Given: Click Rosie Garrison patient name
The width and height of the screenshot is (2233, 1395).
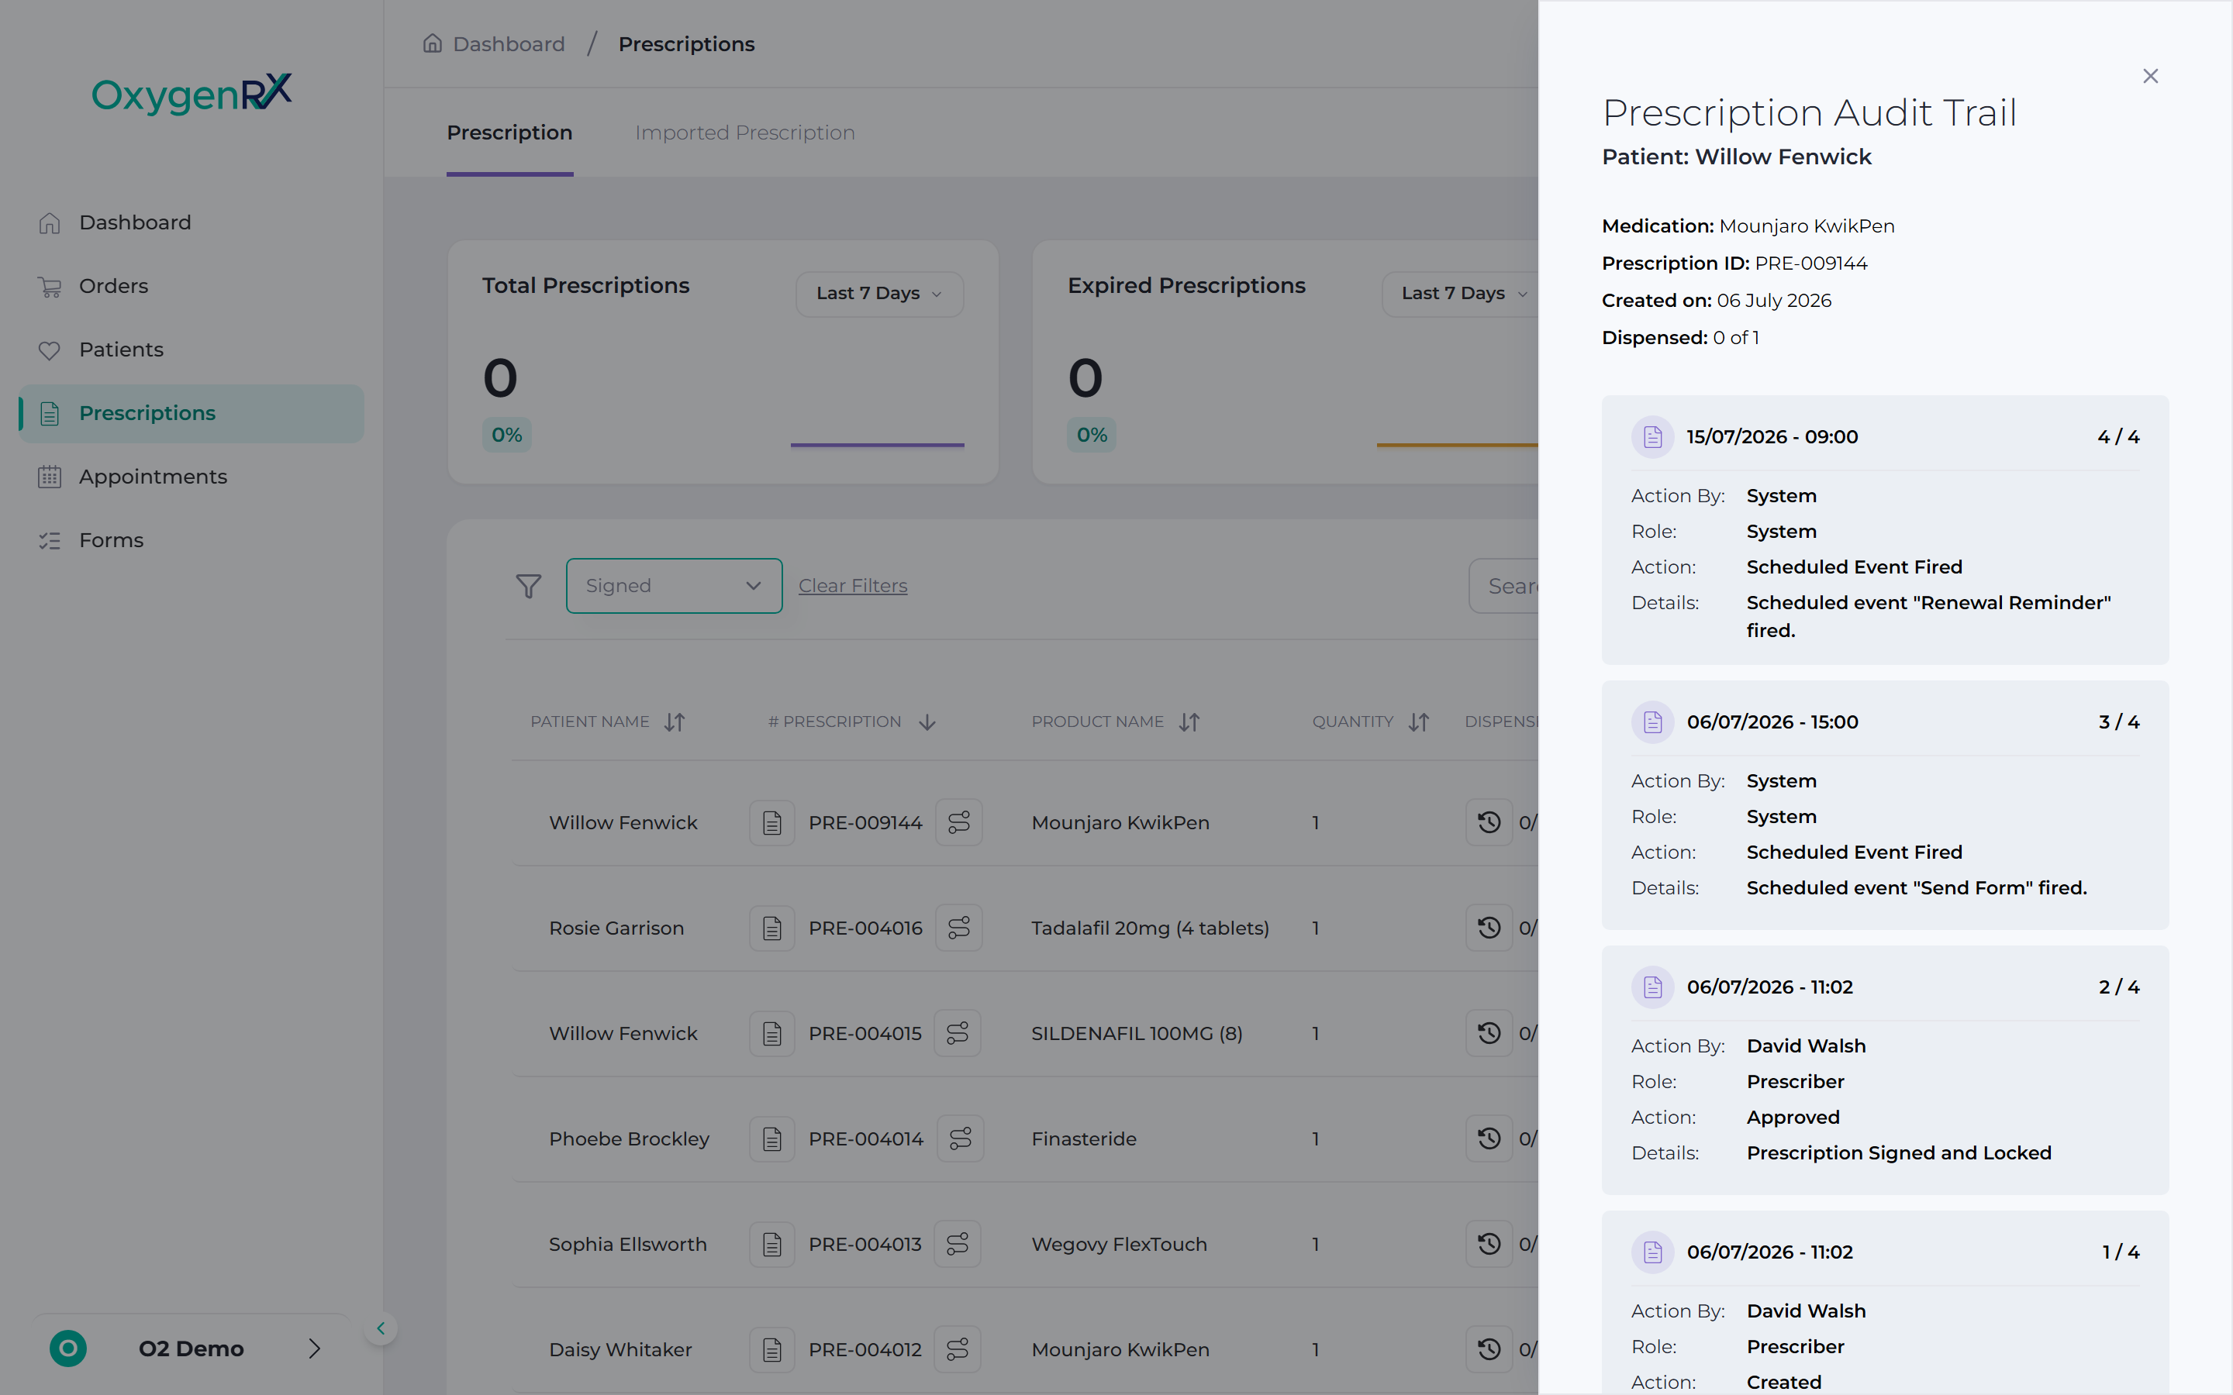Looking at the screenshot, I should (x=616, y=928).
